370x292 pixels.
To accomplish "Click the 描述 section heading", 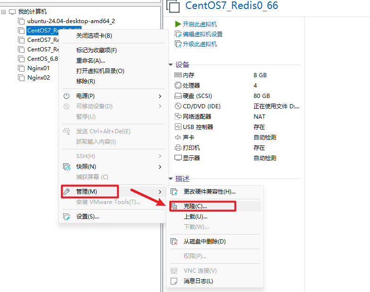I will pyautogui.click(x=182, y=179).
